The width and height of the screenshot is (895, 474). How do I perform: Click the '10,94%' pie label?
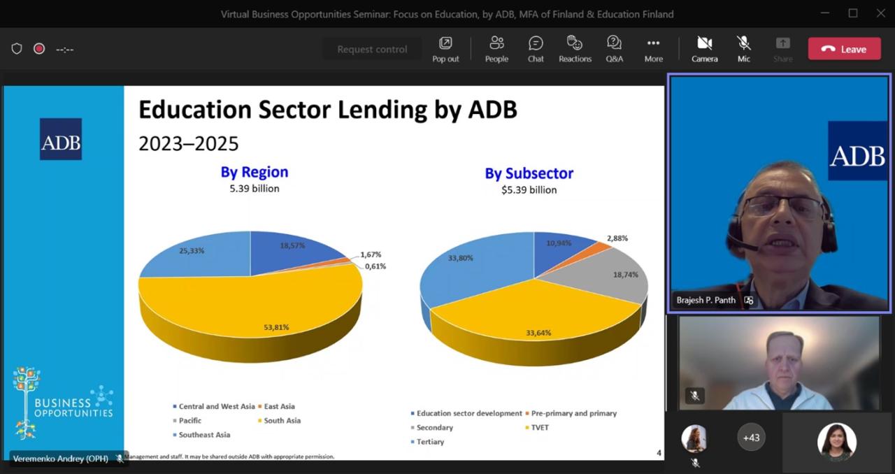click(x=559, y=243)
